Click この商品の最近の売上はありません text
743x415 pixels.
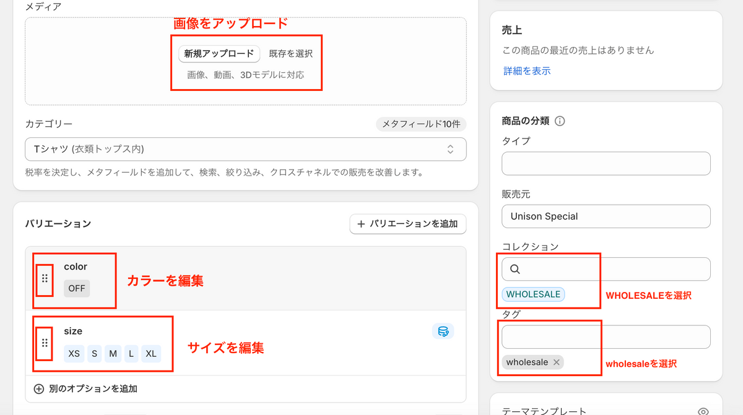[x=578, y=50]
